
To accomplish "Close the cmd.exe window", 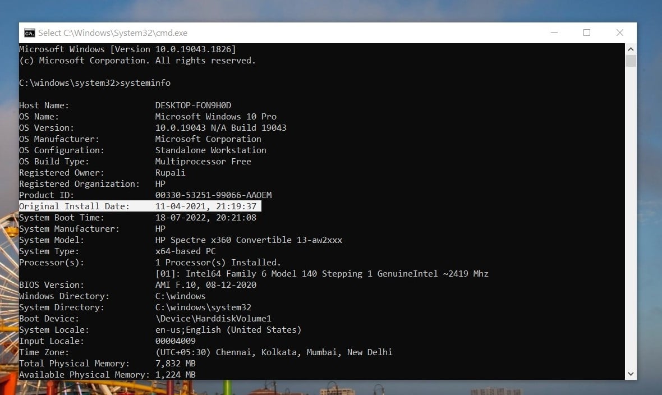I will point(620,33).
